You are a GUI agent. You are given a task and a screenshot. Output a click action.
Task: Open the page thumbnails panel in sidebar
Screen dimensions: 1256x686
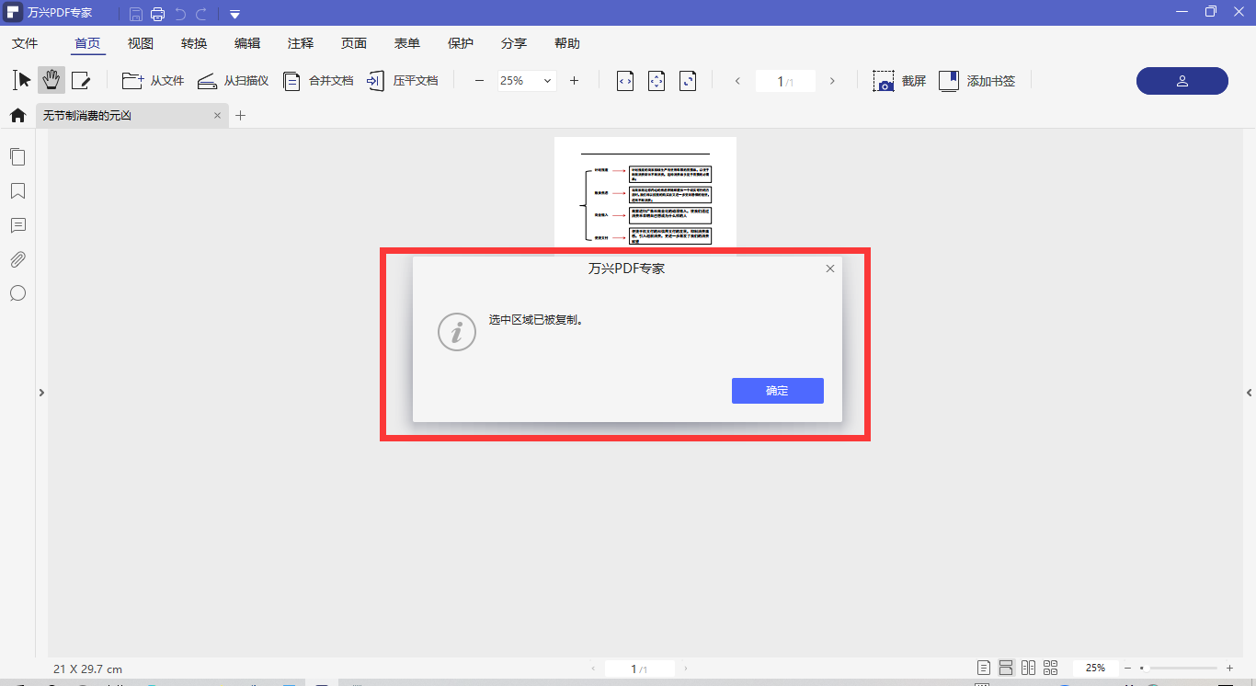pyautogui.click(x=17, y=157)
